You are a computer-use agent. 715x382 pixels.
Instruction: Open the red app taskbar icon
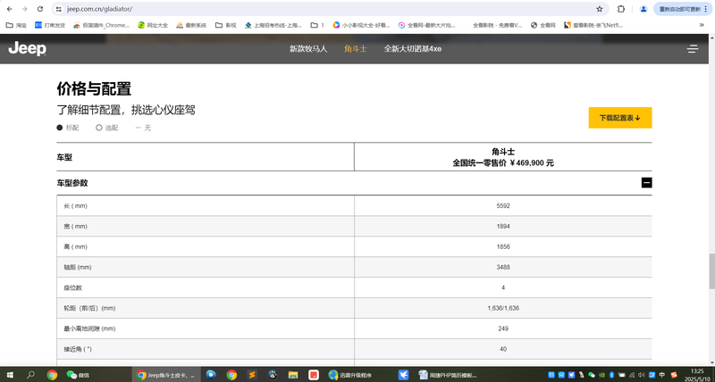314,375
